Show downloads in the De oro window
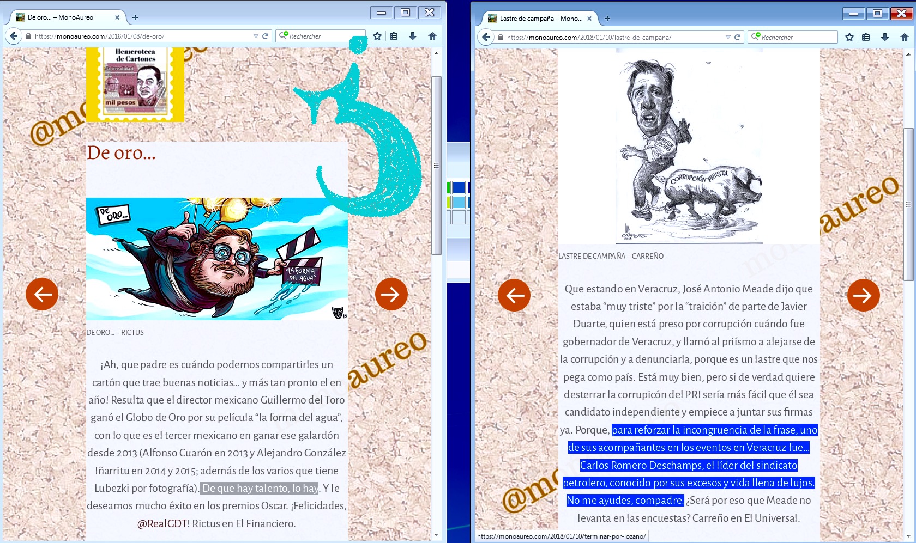Viewport: 916px width, 543px height. point(413,36)
